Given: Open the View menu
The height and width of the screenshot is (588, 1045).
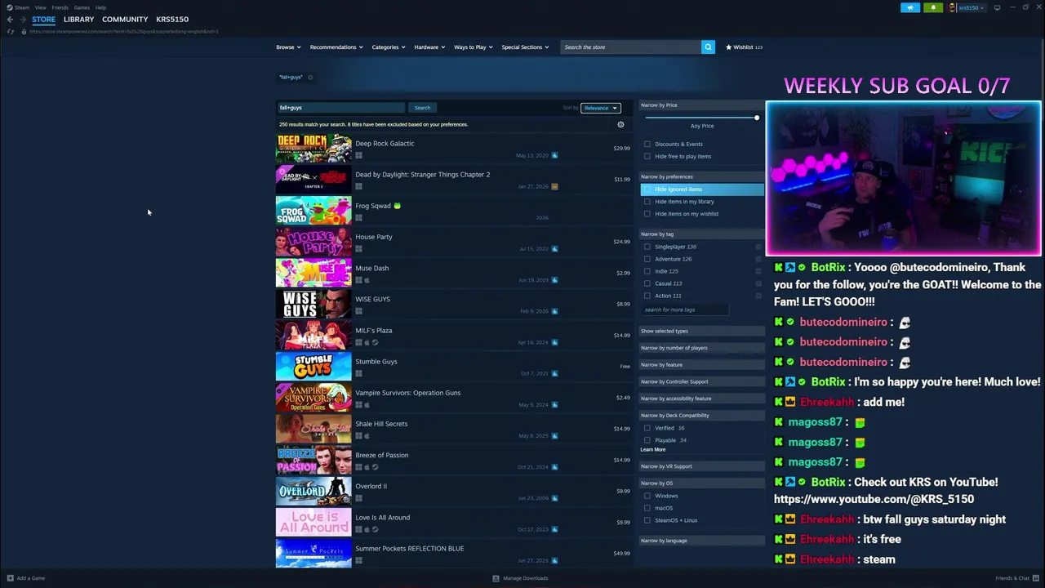Looking at the screenshot, I should (x=40, y=7).
